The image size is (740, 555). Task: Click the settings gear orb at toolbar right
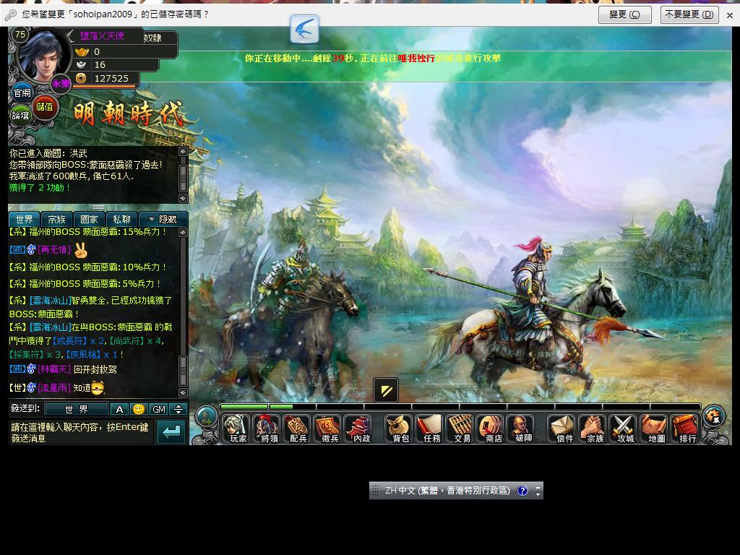coord(714,416)
